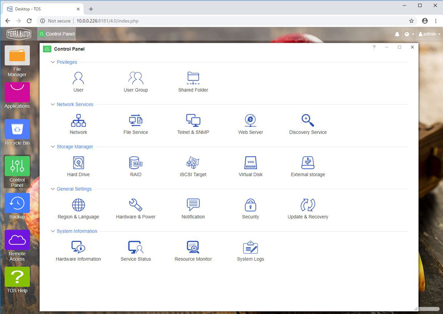Select the Desktop - TOS browser tab
This screenshot has width=443, height=314.
click(43, 9)
